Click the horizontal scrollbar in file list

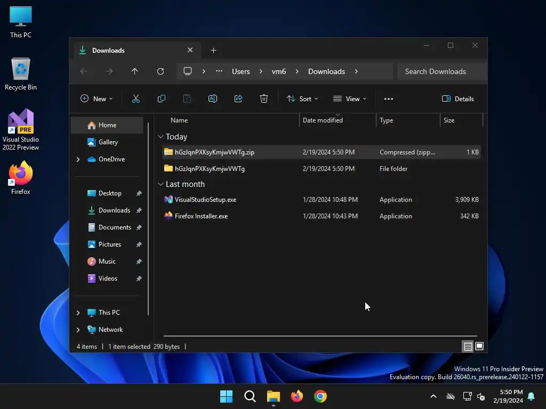[x=320, y=336]
